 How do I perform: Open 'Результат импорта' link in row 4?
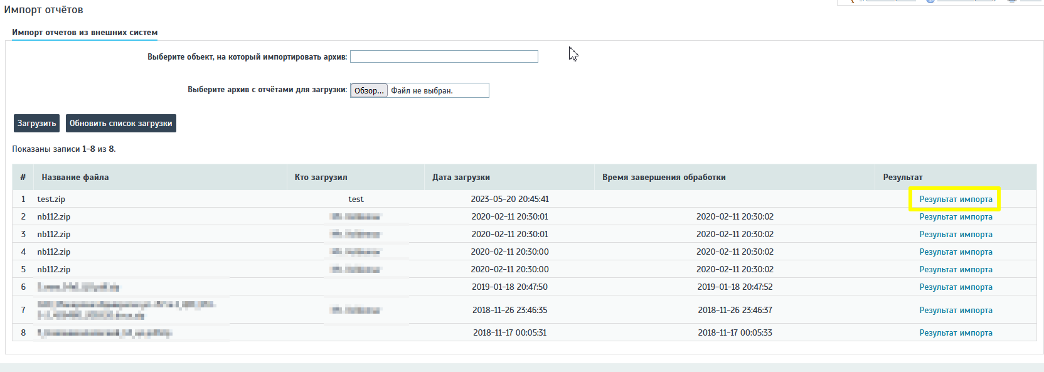click(x=956, y=252)
